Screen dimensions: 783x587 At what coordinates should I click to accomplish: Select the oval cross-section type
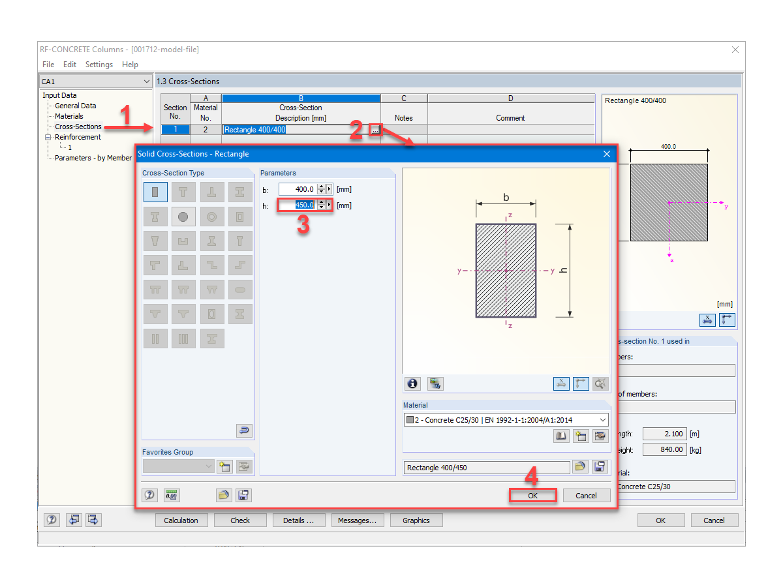(240, 290)
